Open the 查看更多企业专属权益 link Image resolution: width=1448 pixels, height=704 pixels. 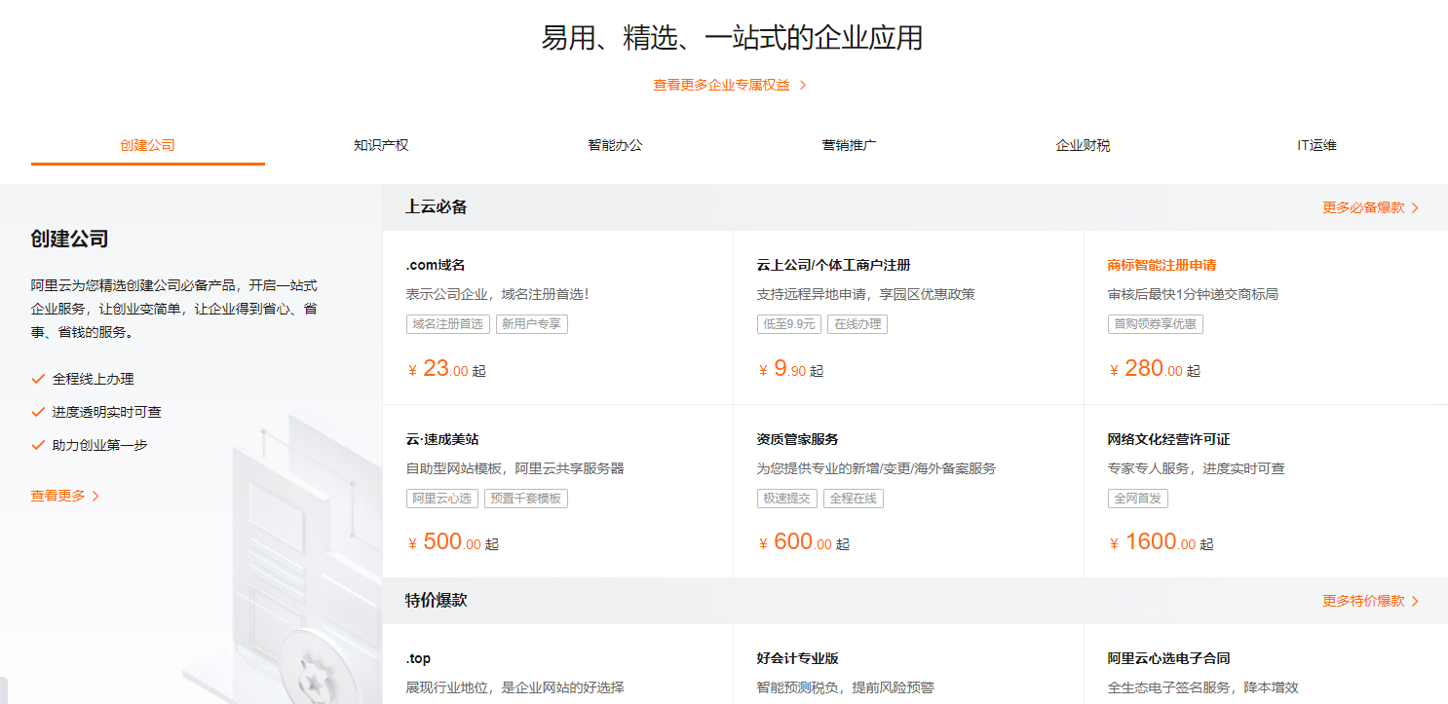tap(721, 85)
